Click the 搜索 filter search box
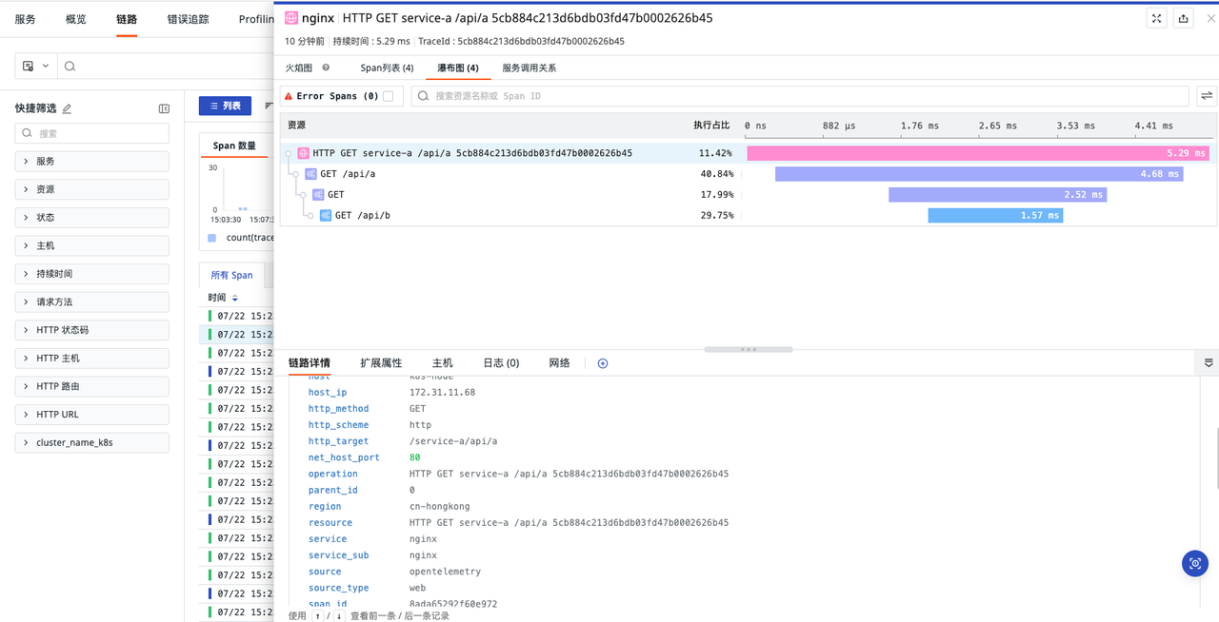The height and width of the screenshot is (622, 1219). point(92,133)
